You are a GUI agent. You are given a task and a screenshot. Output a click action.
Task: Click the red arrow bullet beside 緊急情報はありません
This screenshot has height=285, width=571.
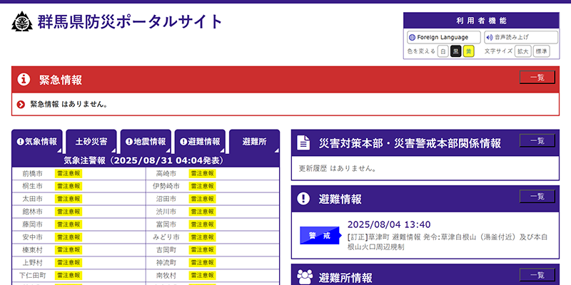[x=21, y=105]
